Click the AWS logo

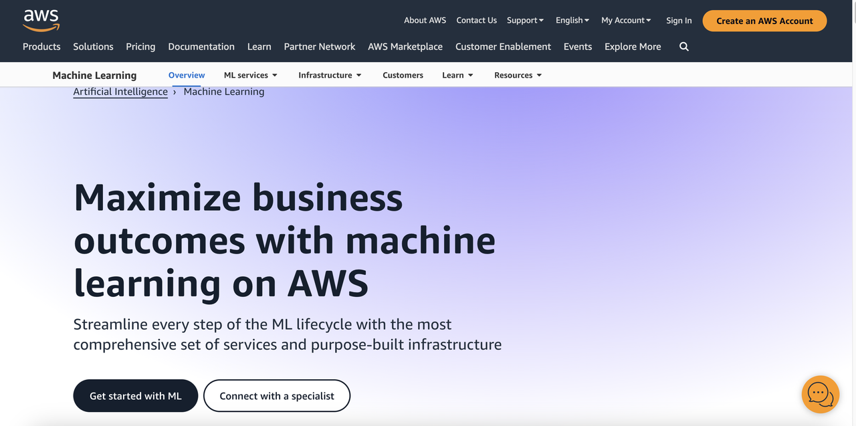(41, 20)
